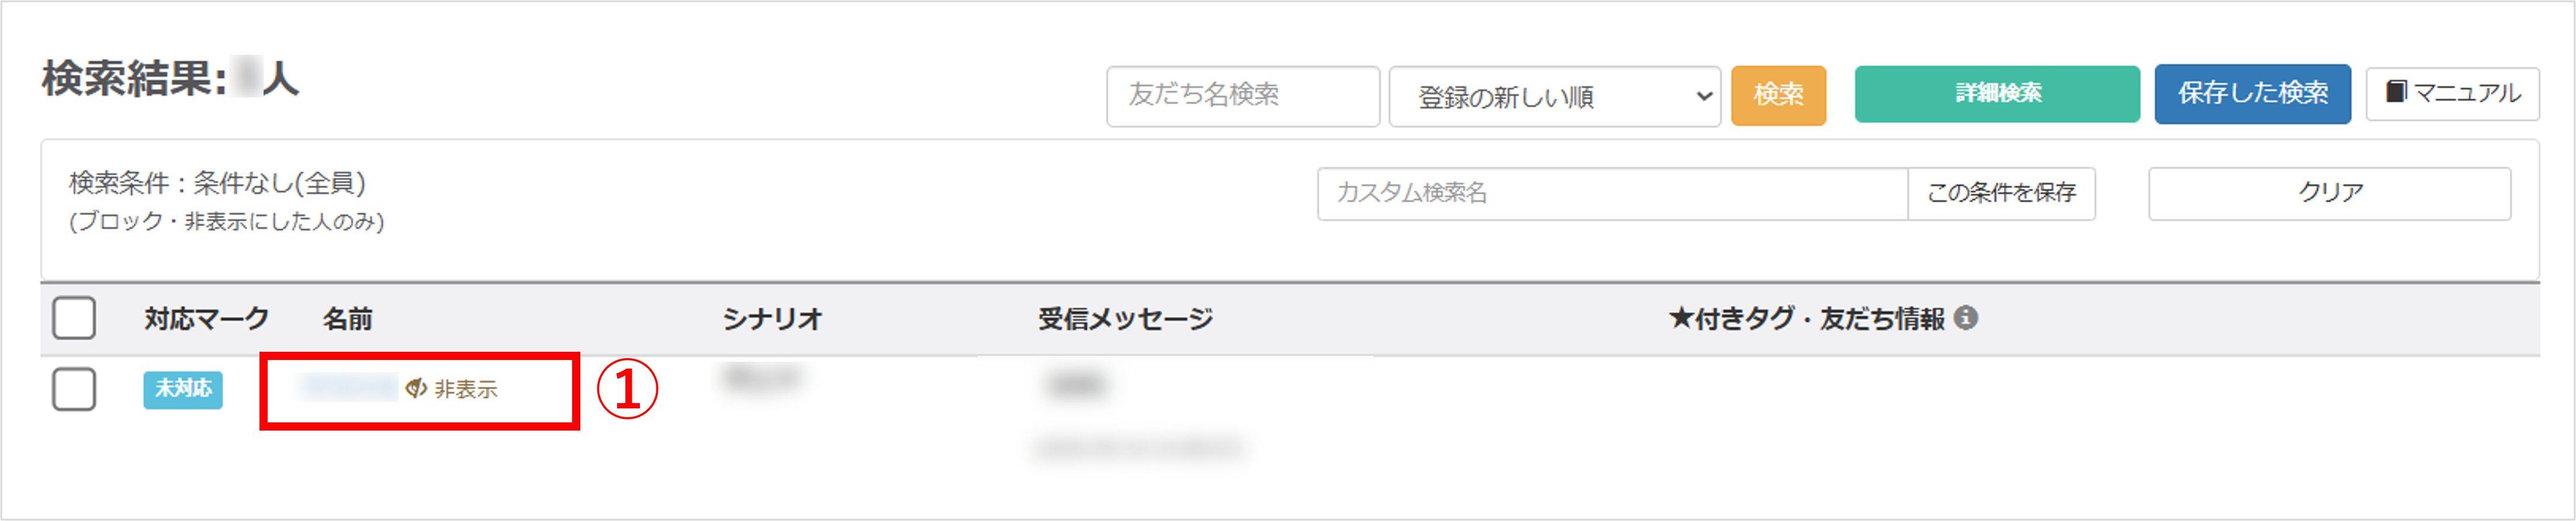Focus the 友だち名検索 input field

(1242, 96)
